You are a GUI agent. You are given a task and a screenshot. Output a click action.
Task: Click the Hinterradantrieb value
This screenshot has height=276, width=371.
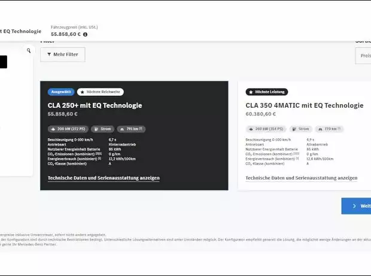(x=122, y=144)
